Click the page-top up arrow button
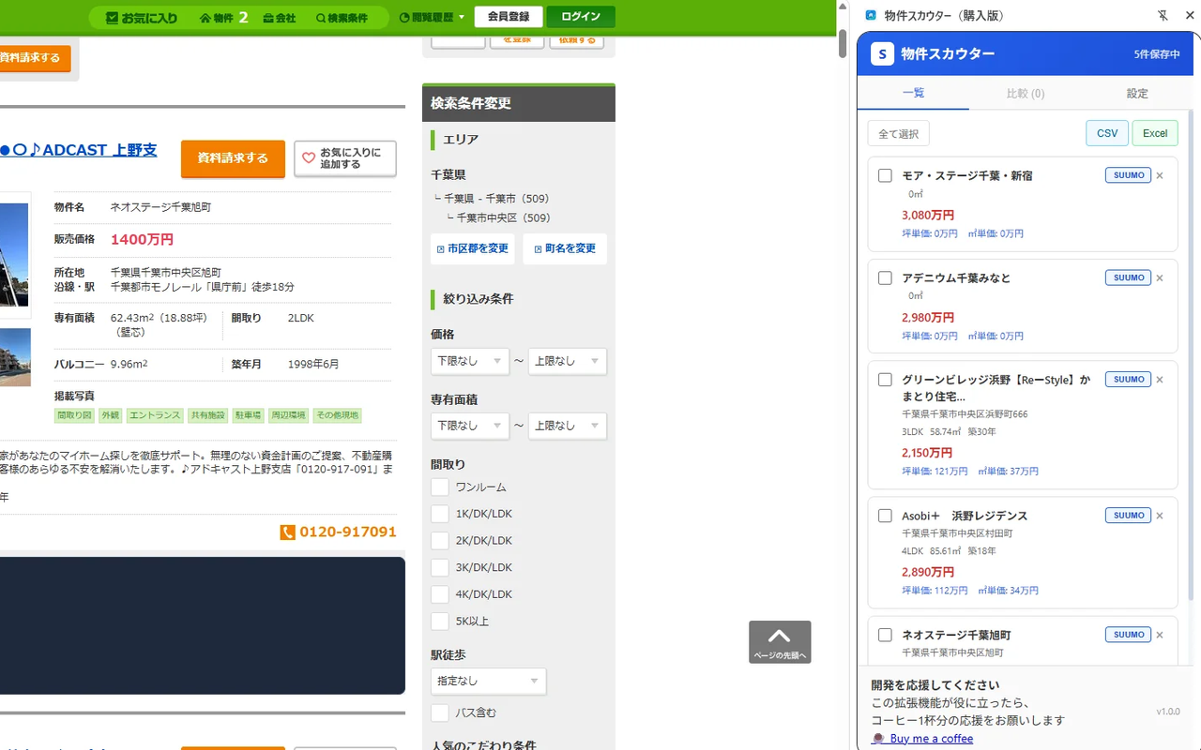1201x750 pixels. tap(779, 641)
